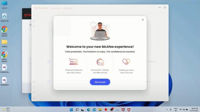This screenshot has height=112, width=200.
Task: Minimize the McAfee LiveSafe window
Action: pyautogui.click(x=159, y=7)
